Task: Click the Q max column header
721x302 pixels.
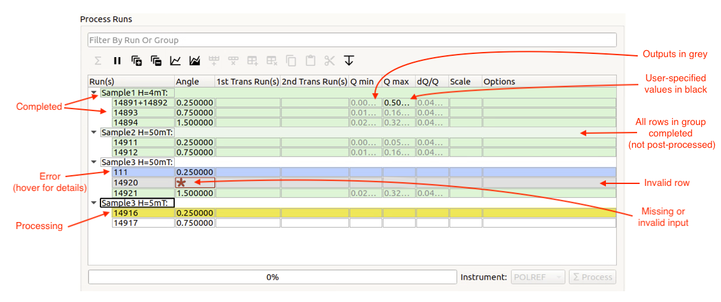Action: coord(396,82)
